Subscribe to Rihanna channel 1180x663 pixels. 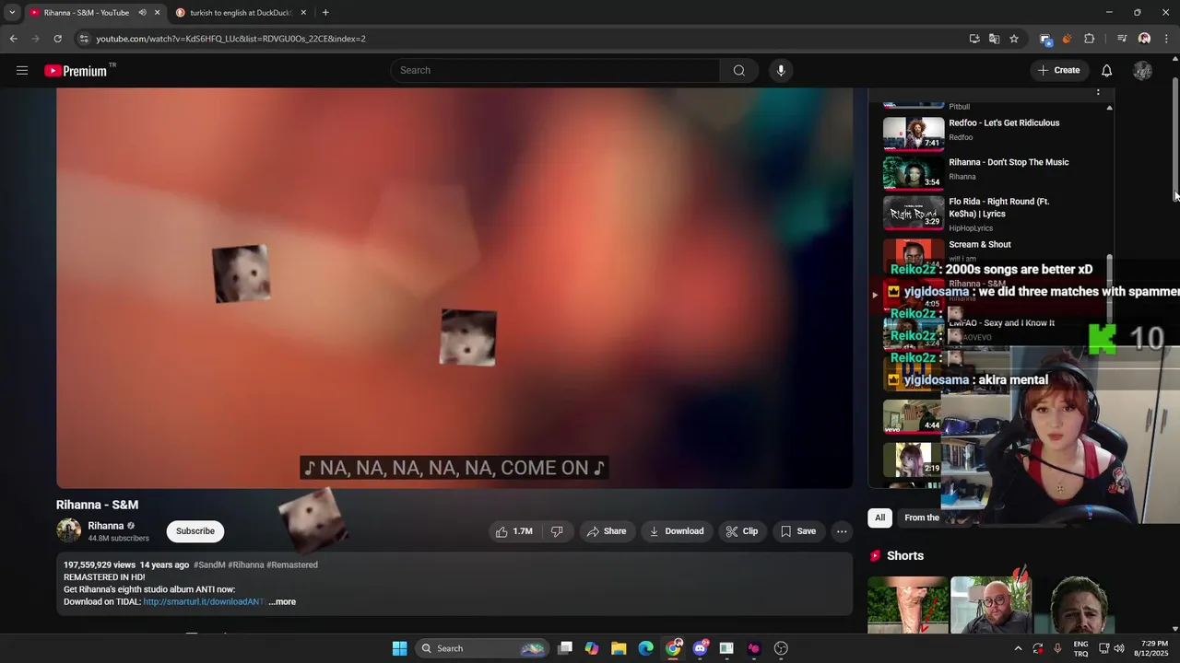[195, 531]
